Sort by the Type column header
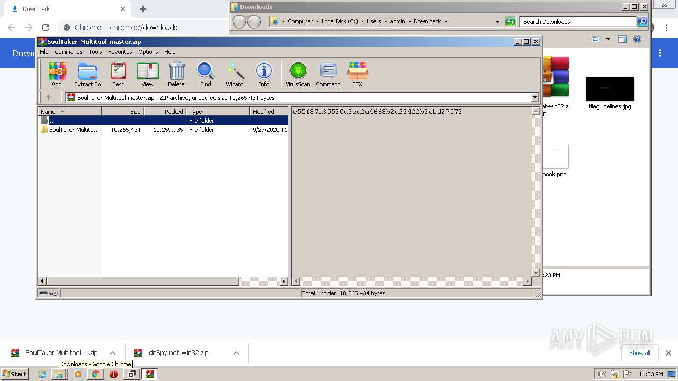 tap(218, 111)
